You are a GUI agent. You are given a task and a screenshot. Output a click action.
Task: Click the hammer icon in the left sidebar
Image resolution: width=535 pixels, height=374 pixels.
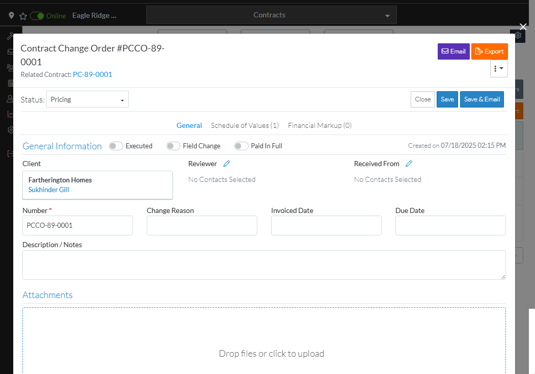click(x=10, y=37)
